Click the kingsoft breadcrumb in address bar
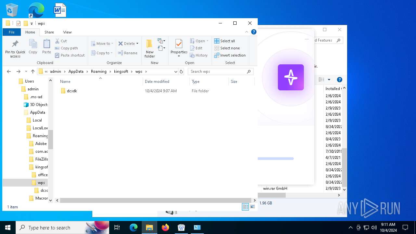416x234 pixels. point(121,71)
